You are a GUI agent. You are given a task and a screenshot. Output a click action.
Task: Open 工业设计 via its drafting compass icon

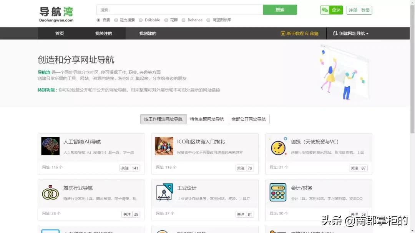(164, 192)
